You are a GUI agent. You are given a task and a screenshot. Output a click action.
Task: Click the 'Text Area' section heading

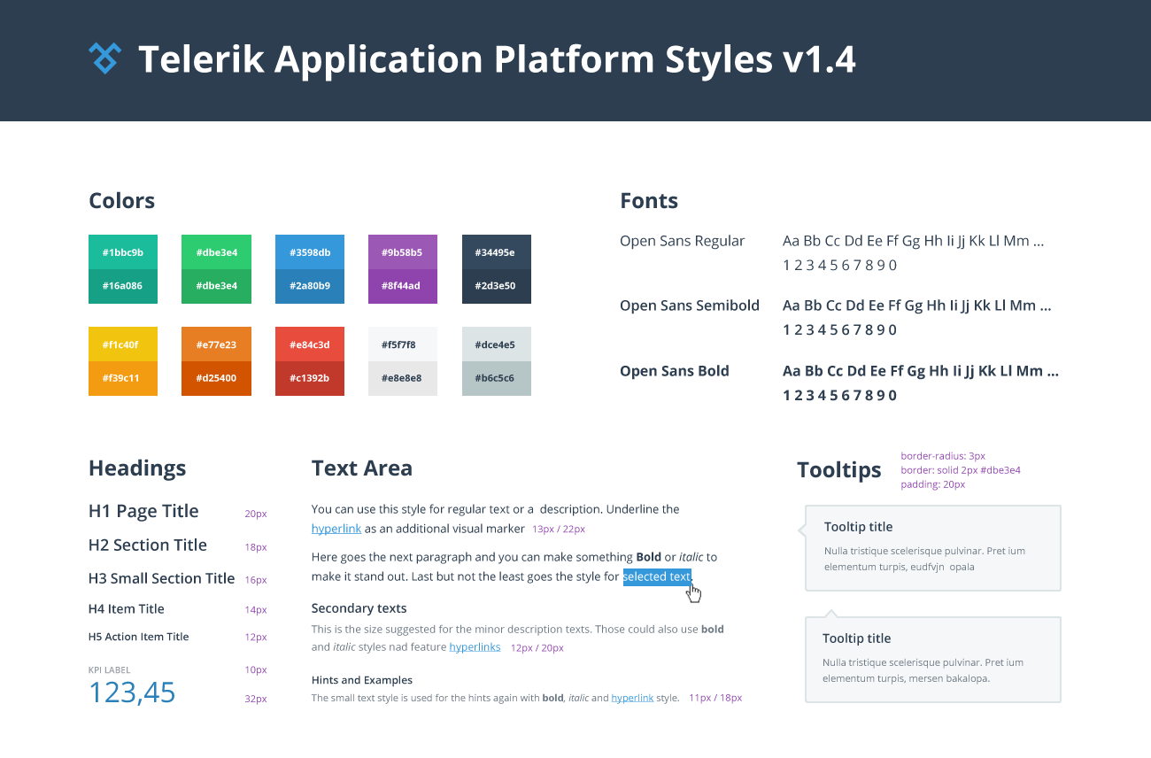coord(362,468)
